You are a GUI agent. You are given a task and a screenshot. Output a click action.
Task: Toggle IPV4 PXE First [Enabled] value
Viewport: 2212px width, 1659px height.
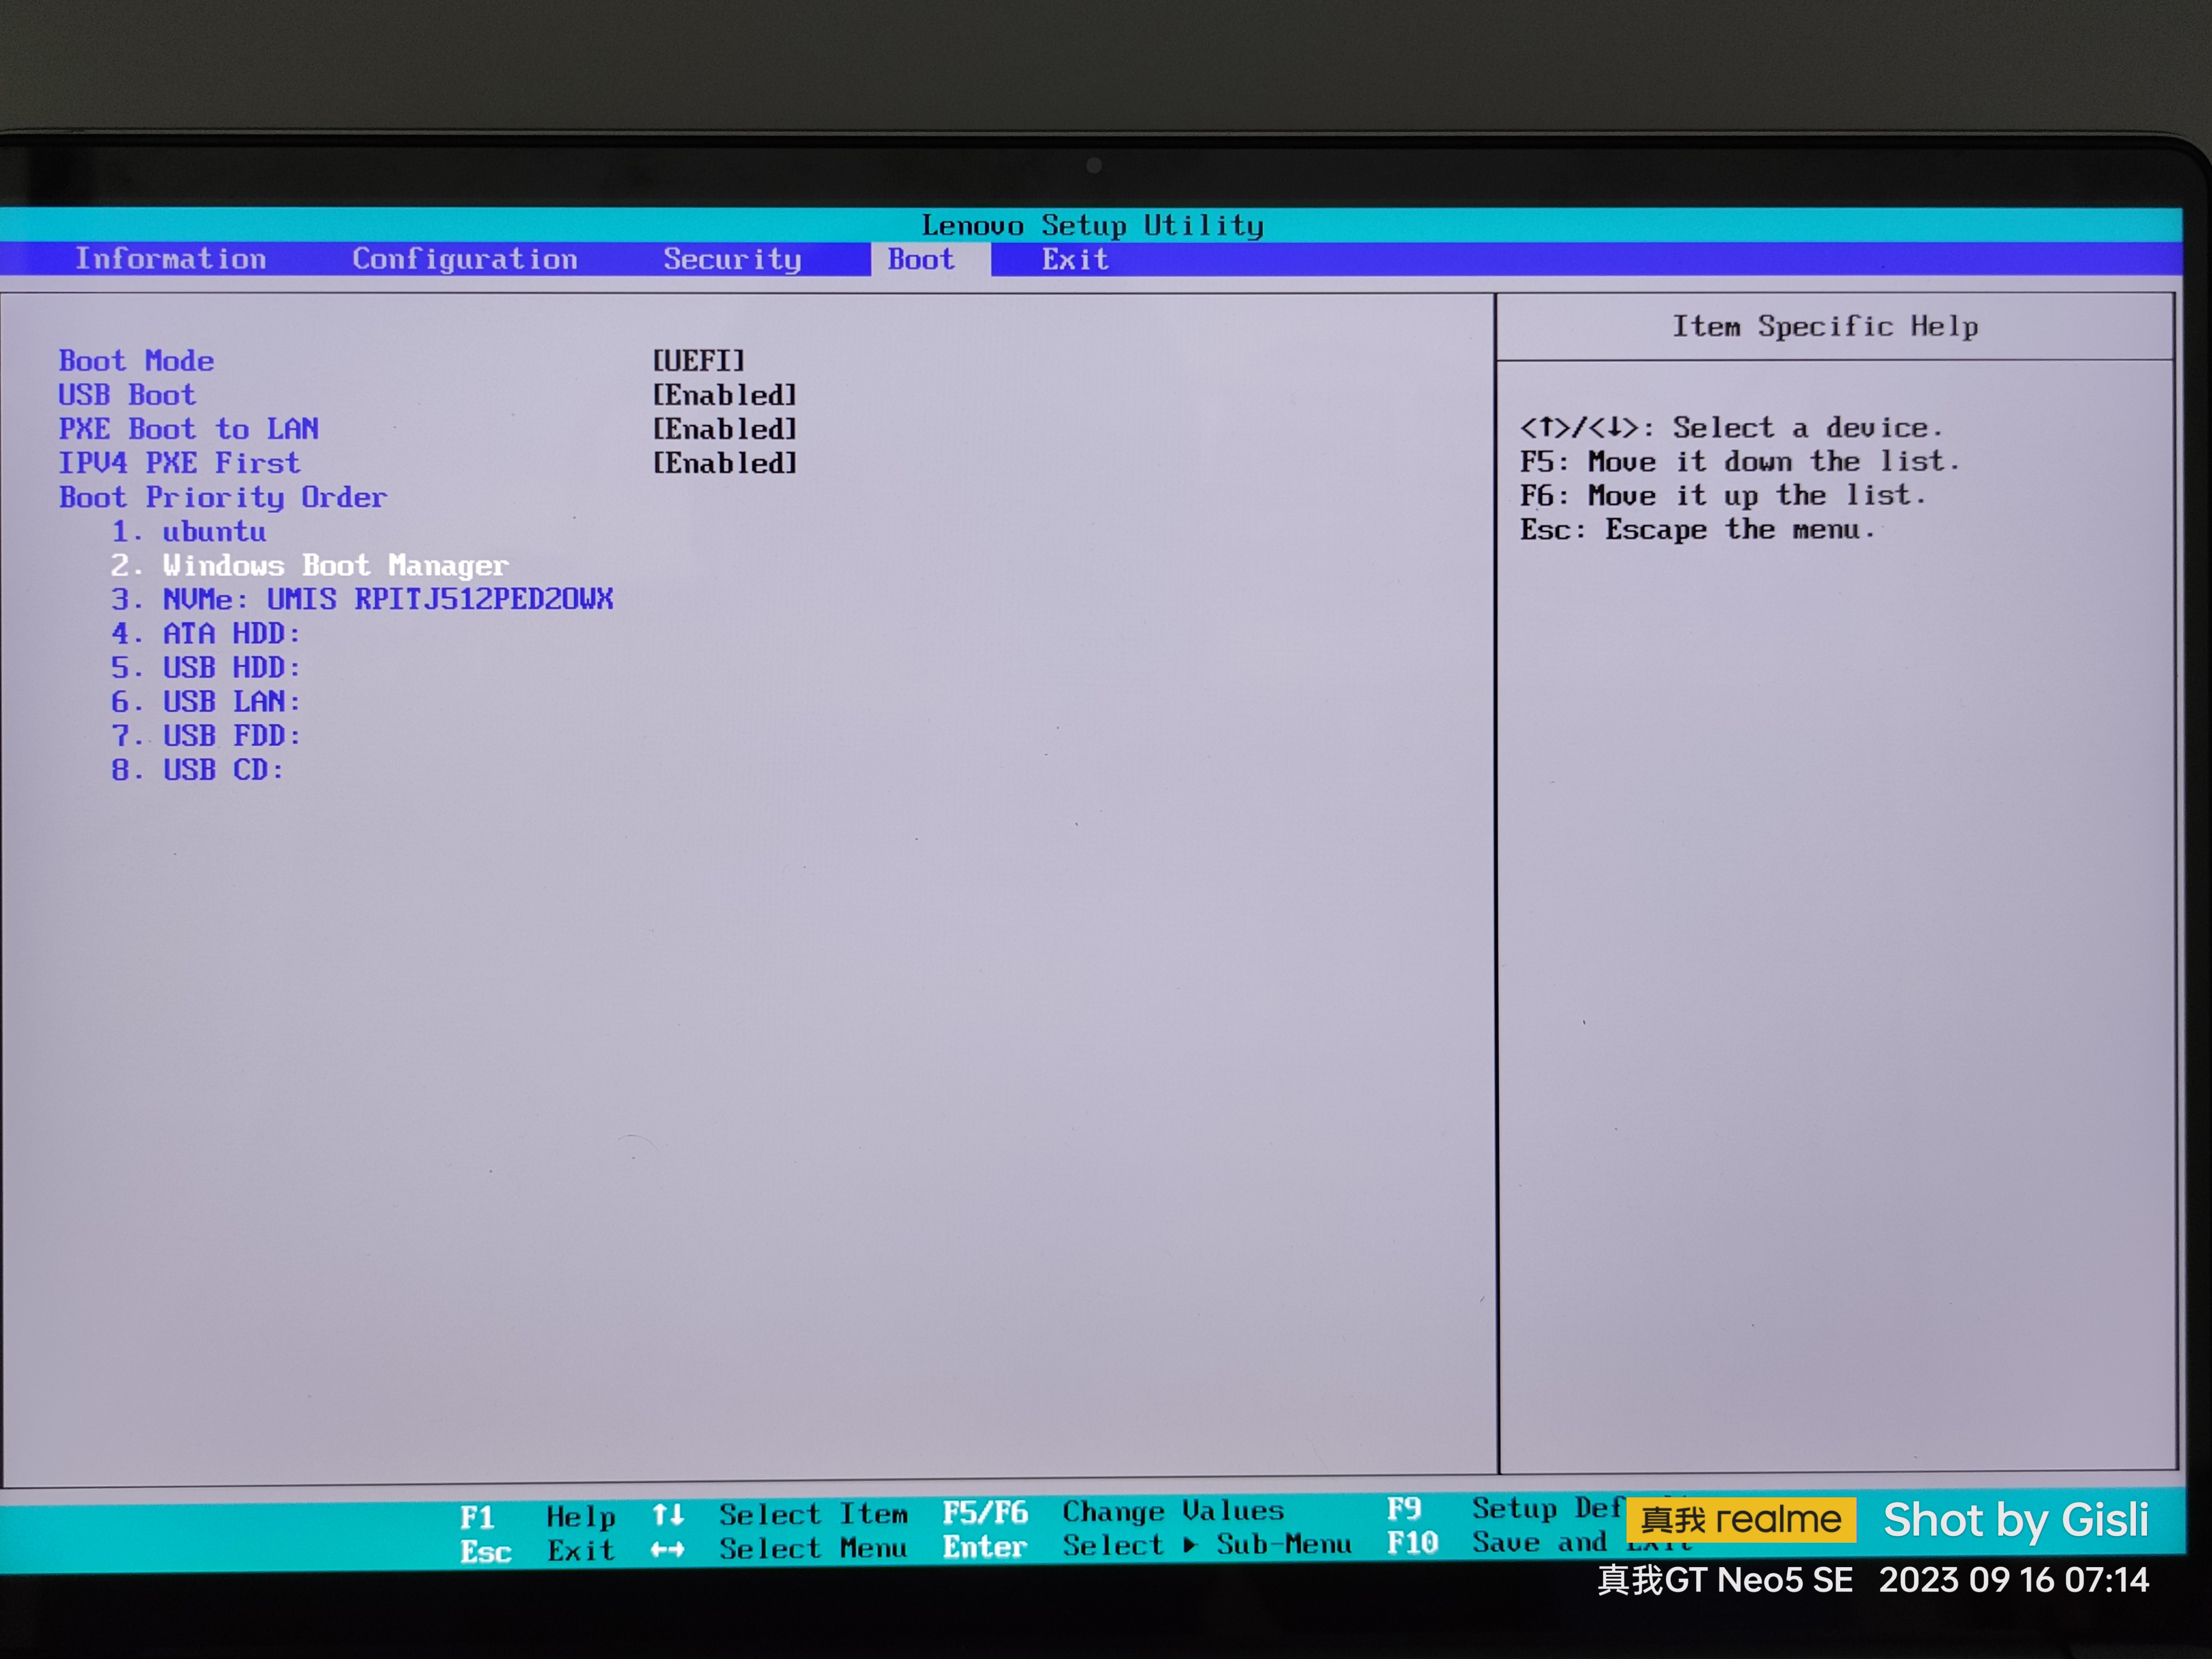[x=725, y=463]
